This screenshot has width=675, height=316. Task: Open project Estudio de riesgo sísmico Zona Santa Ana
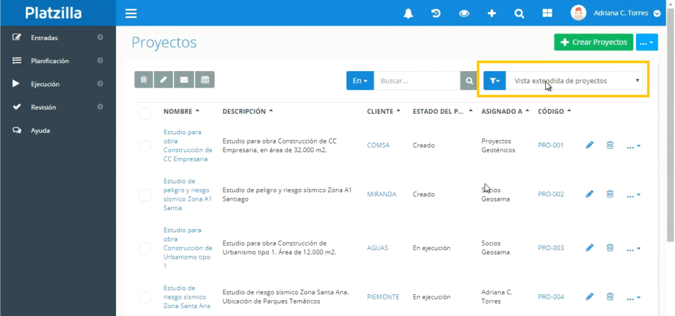point(187,297)
